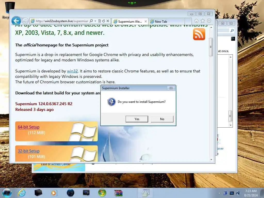Click the orange RSS feed icon
The image size is (264, 198).
(199, 34)
